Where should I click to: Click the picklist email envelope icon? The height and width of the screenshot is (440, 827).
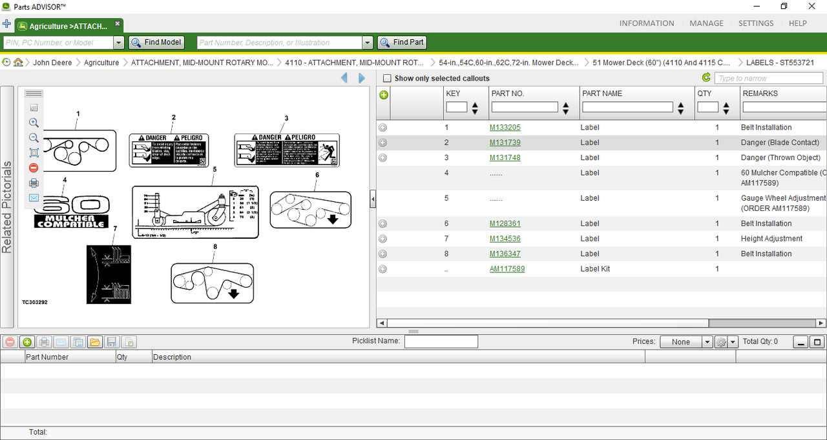point(61,342)
